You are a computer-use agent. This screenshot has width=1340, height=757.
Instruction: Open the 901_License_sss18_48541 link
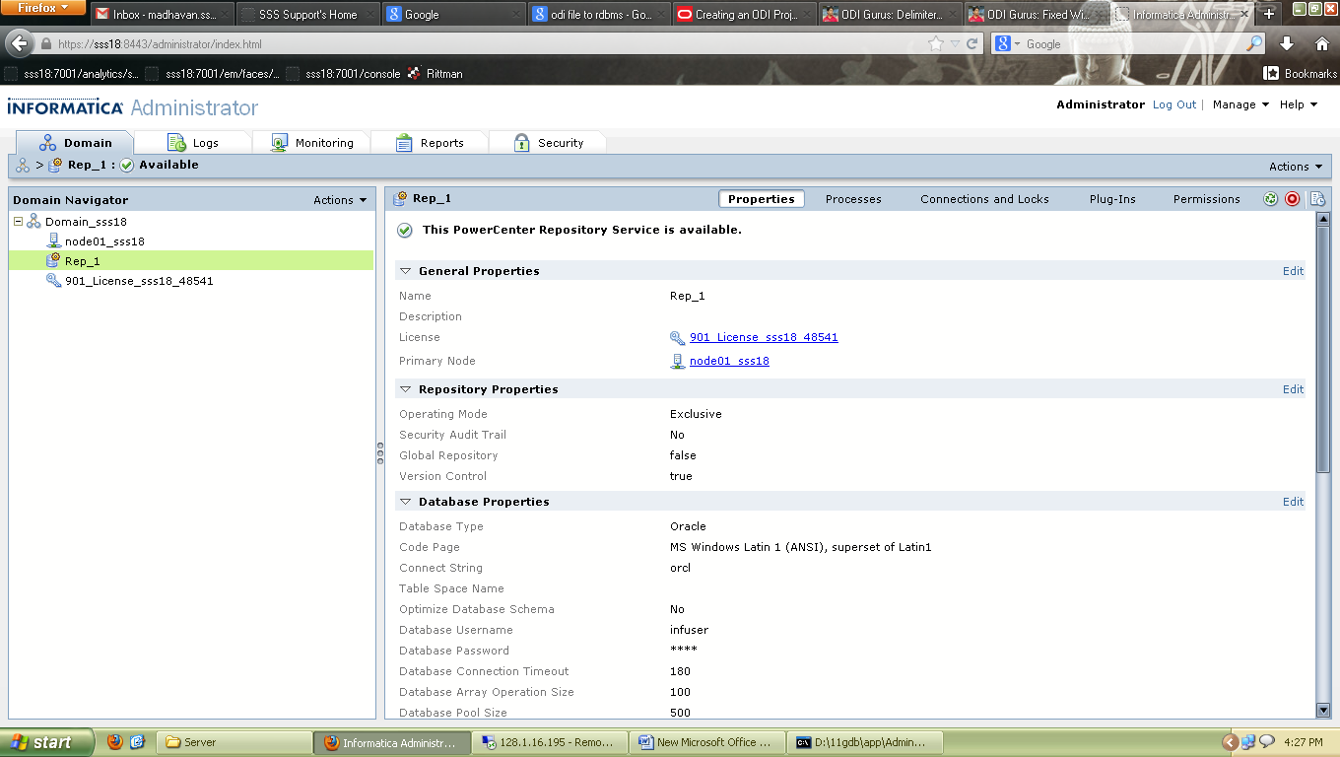[x=764, y=338]
